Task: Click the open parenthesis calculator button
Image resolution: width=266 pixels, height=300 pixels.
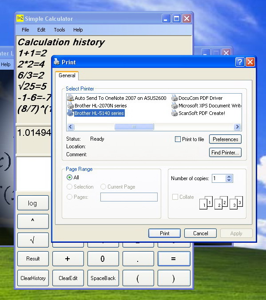Action: coord(138,278)
